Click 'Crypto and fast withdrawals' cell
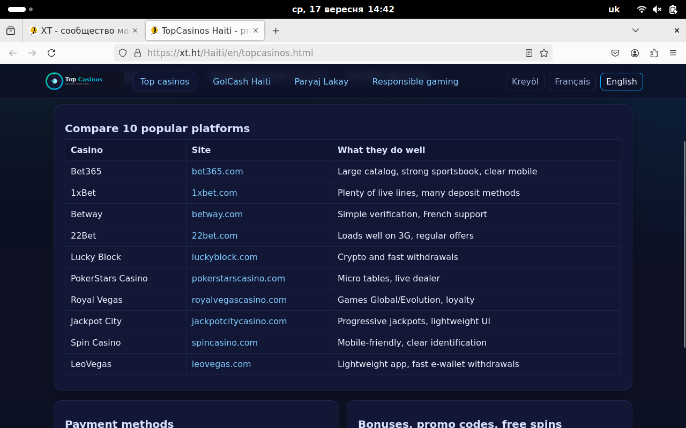The width and height of the screenshot is (686, 428). (476, 257)
